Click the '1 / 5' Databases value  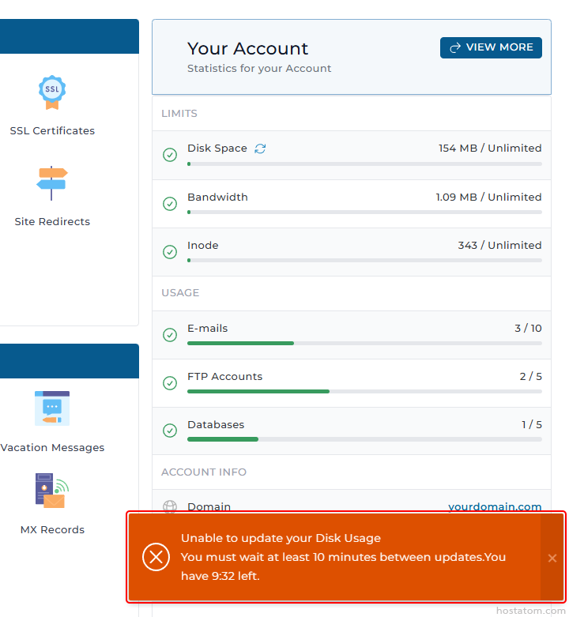(x=532, y=424)
